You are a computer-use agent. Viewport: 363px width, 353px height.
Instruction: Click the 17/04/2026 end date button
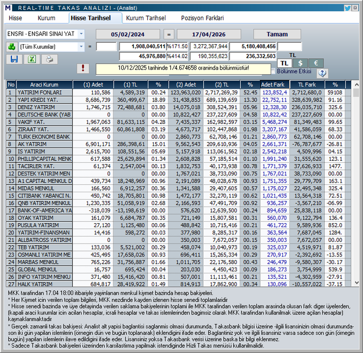tap(209, 34)
